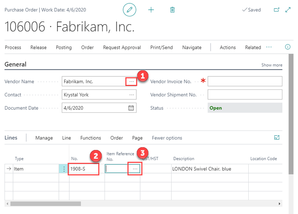298x214 pixels.
Task: Click the vertical page scrollbar thumb
Action: [291, 114]
